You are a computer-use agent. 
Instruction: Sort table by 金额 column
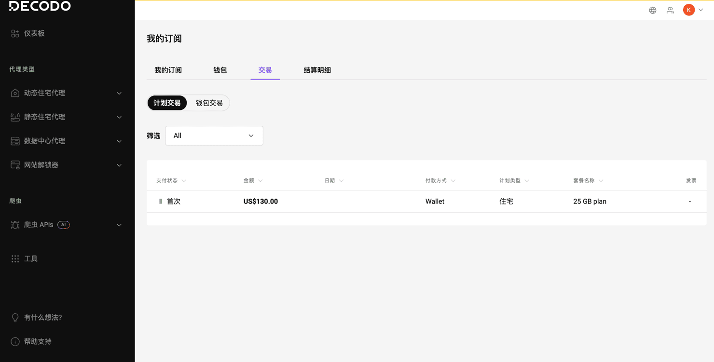click(253, 180)
